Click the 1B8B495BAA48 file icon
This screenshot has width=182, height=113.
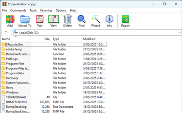[x=4, y=97]
